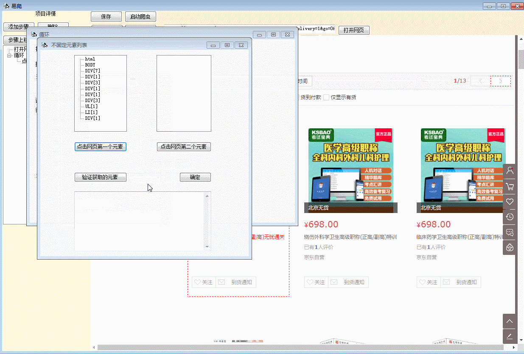
Task: Open the user account sidebar icon
Action: 510,171
